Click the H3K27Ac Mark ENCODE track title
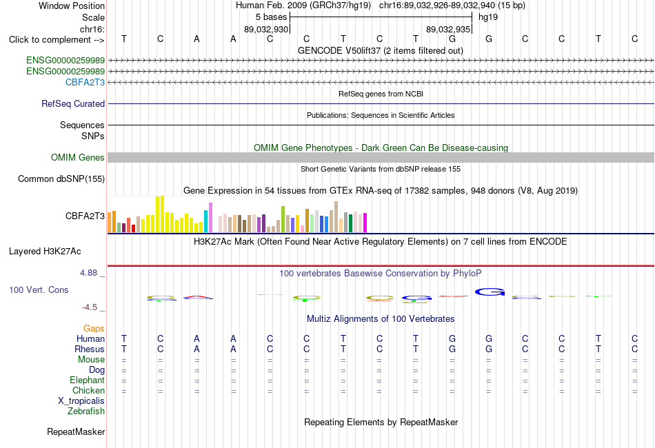The height and width of the screenshot is (448, 655). (380, 241)
